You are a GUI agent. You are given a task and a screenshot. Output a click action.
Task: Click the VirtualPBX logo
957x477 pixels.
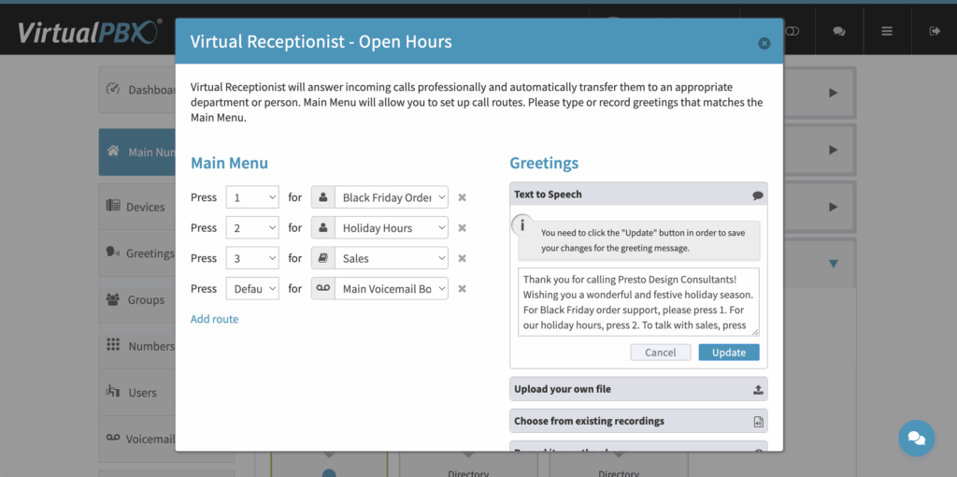(89, 32)
